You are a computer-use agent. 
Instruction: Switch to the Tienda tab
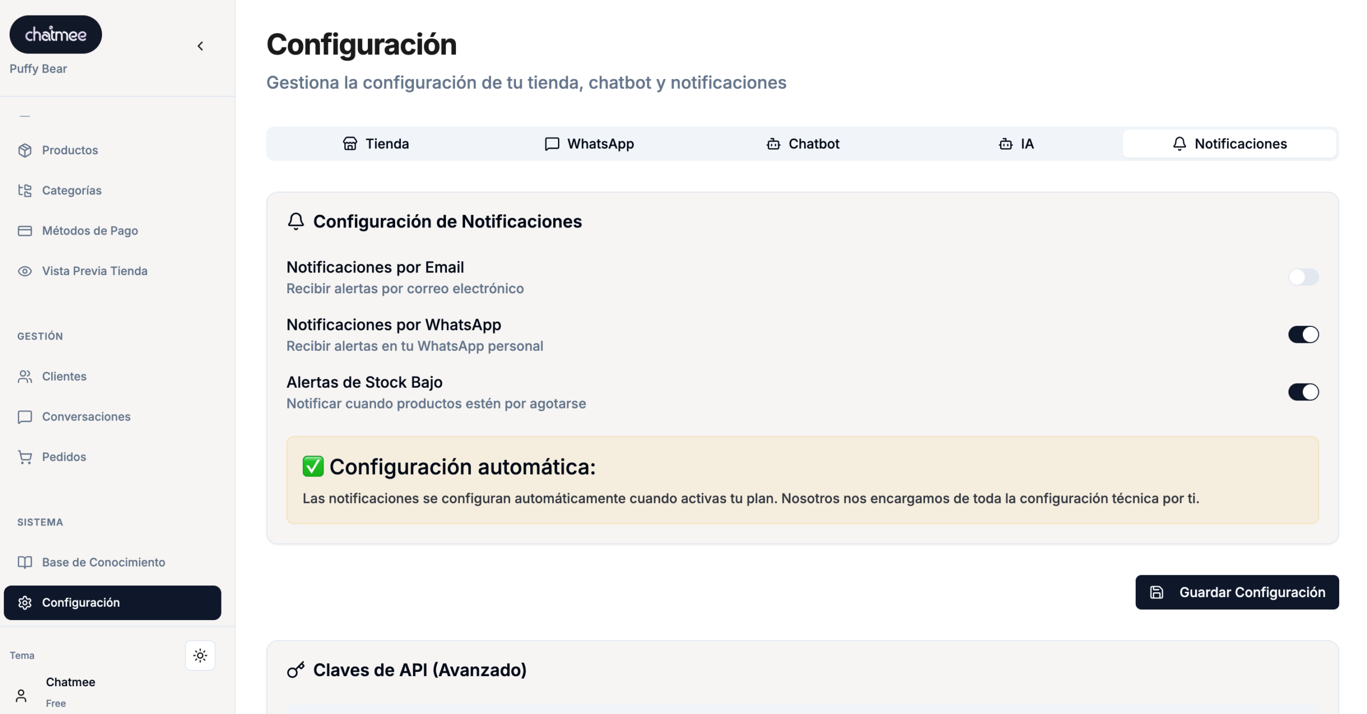pyautogui.click(x=376, y=144)
